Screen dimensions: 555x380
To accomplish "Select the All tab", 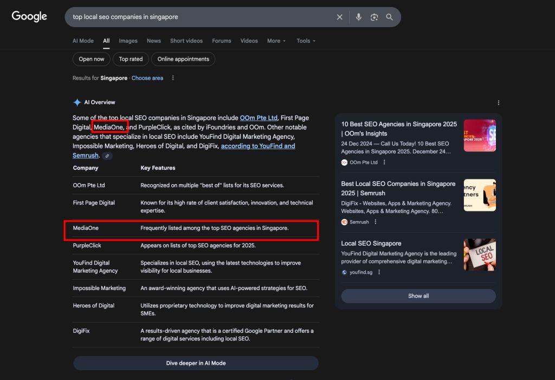I will click(x=106, y=41).
